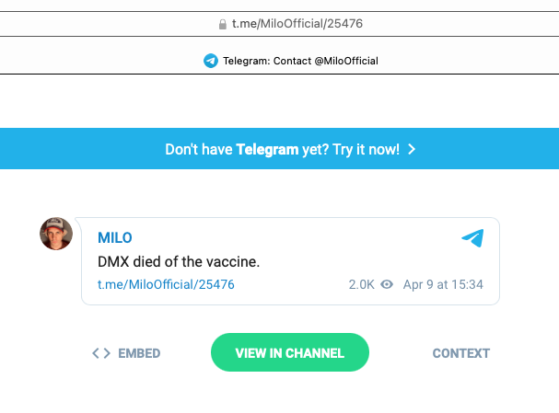Open MILO's profile photo avatar

pos(56,234)
